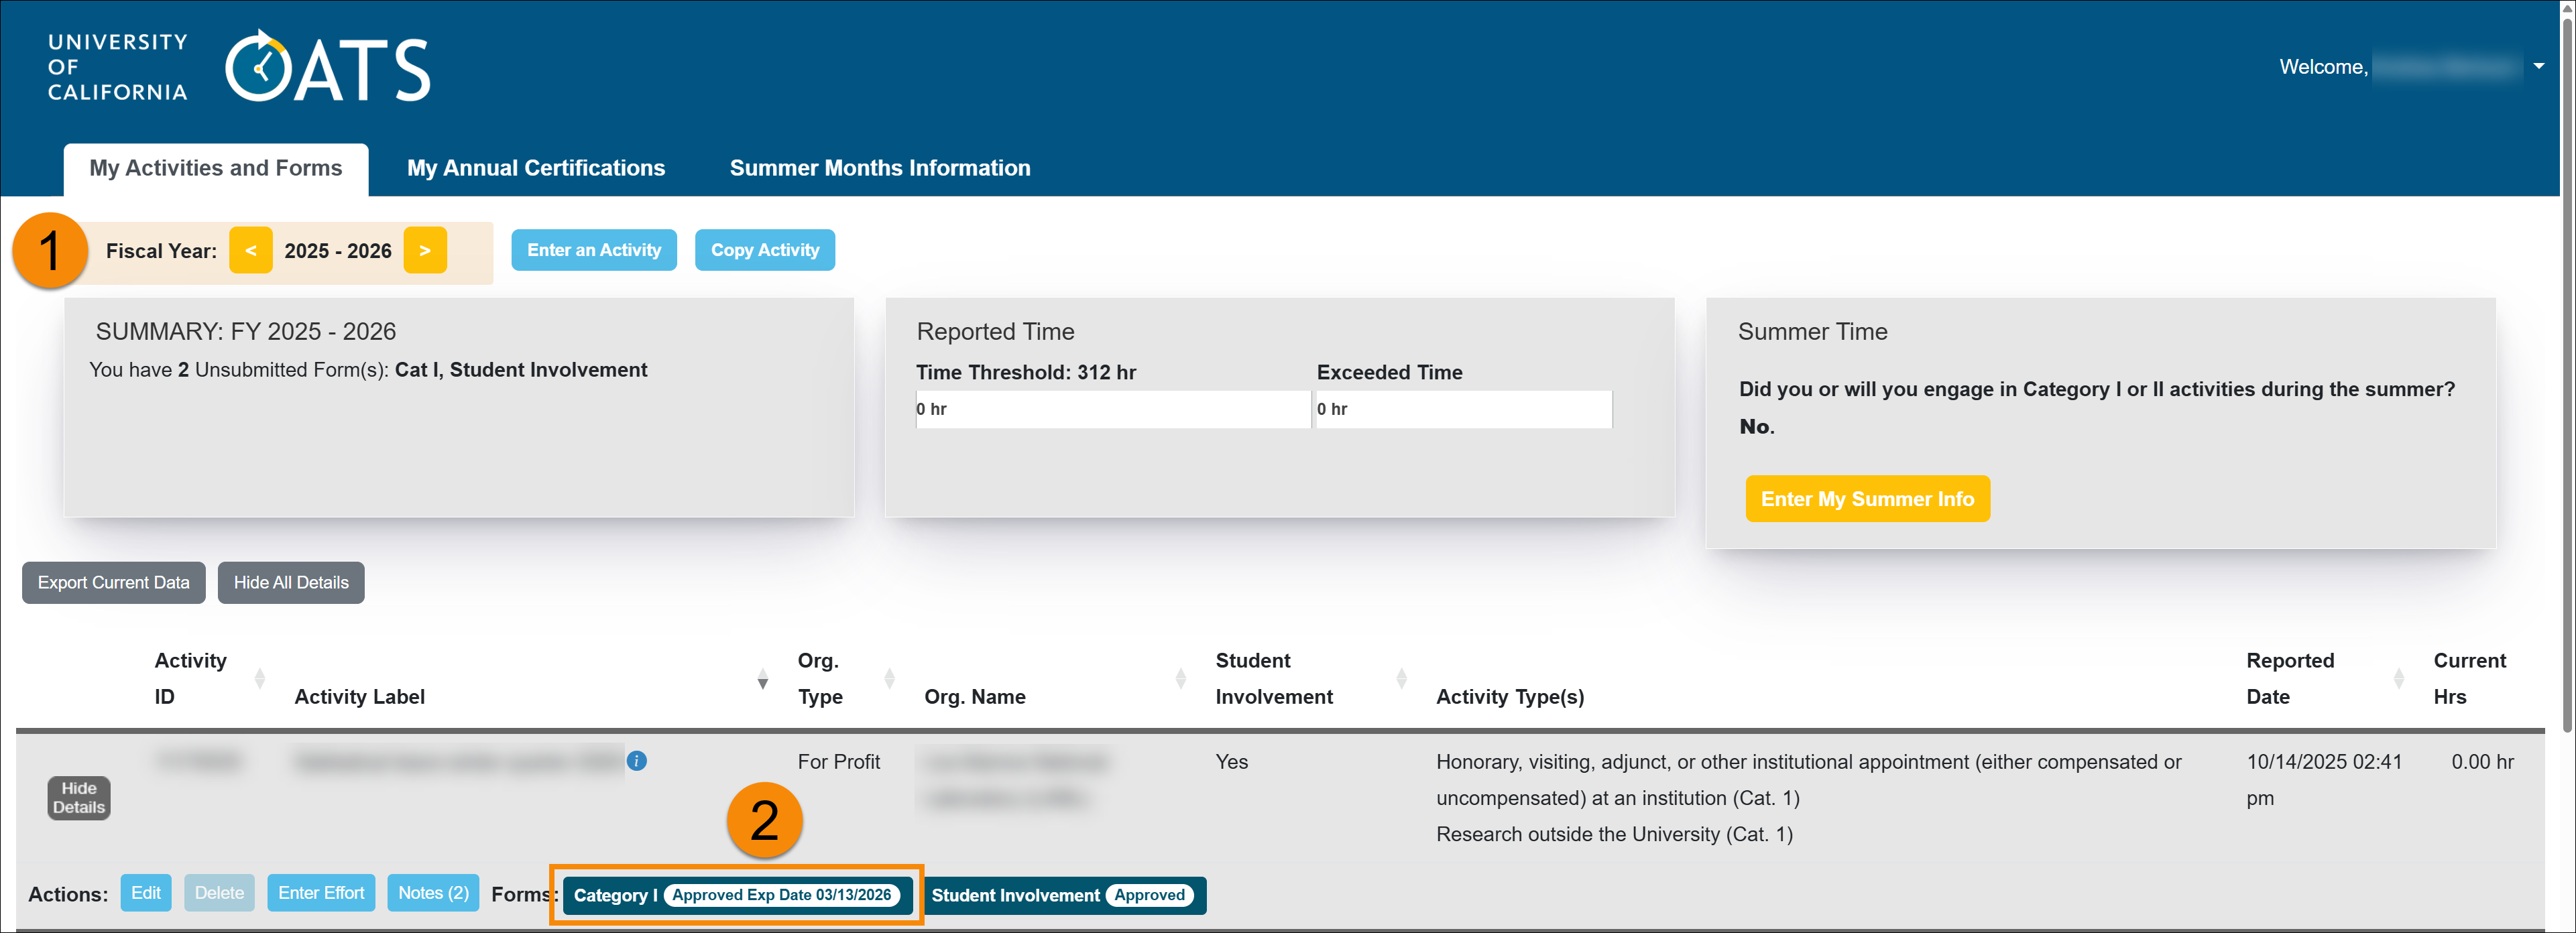Image resolution: width=2576 pixels, height=933 pixels.
Task: Advance to next fiscal year with right arrow
Action: tap(425, 250)
